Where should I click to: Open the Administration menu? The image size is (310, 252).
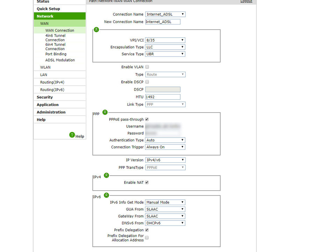pos(60,112)
